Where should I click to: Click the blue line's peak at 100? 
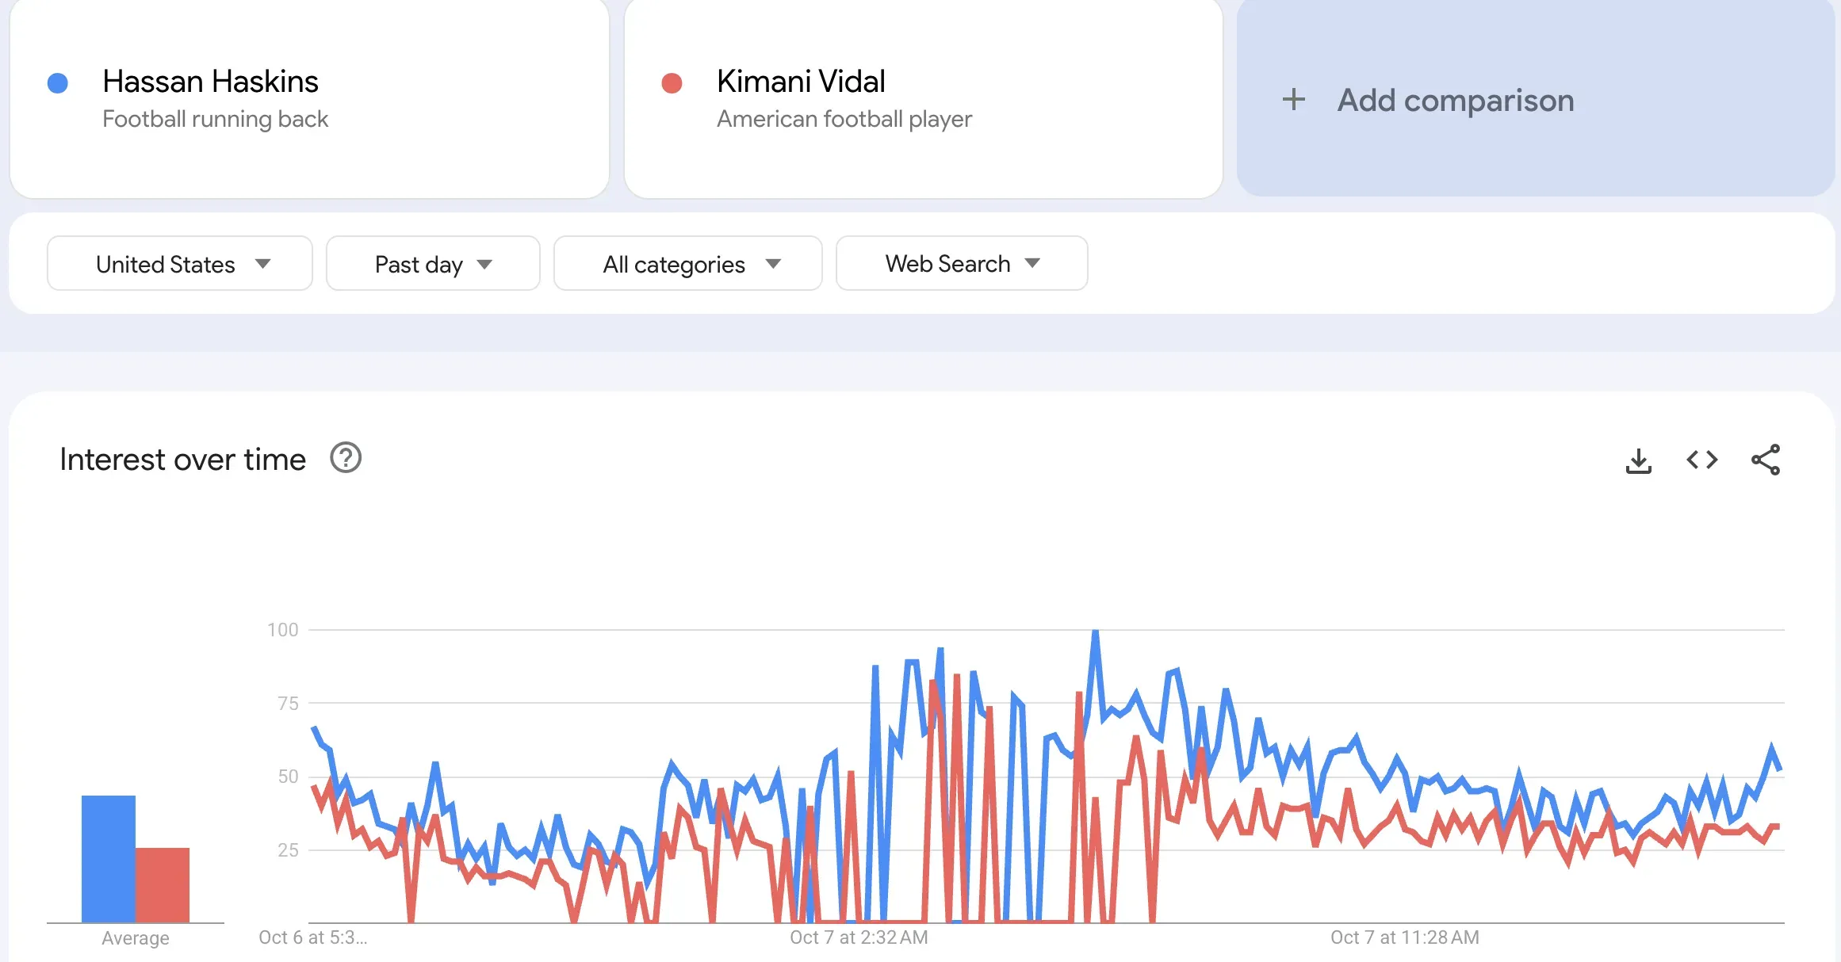click(x=1096, y=632)
